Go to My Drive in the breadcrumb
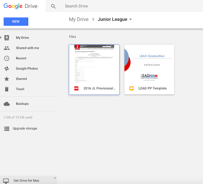The height and width of the screenshot is (184, 203). point(79,19)
